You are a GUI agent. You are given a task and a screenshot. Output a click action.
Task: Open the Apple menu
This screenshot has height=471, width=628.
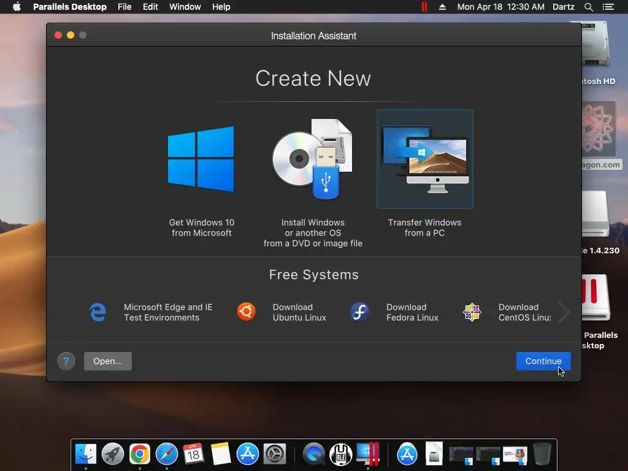[x=17, y=7]
